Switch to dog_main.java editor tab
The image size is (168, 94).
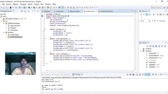(x=75, y=11)
